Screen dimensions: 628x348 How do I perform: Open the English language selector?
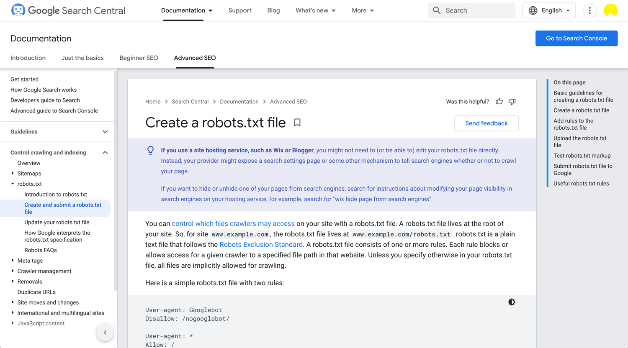pyautogui.click(x=549, y=10)
